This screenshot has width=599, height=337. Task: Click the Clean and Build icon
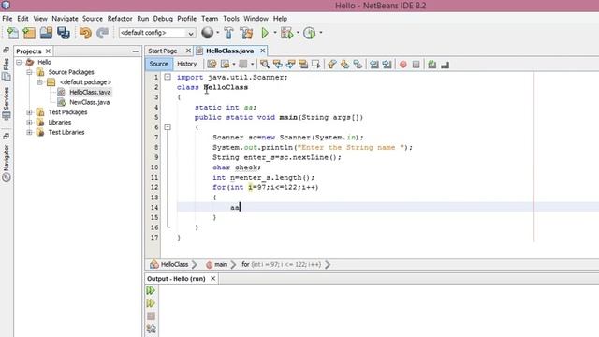[x=246, y=33]
